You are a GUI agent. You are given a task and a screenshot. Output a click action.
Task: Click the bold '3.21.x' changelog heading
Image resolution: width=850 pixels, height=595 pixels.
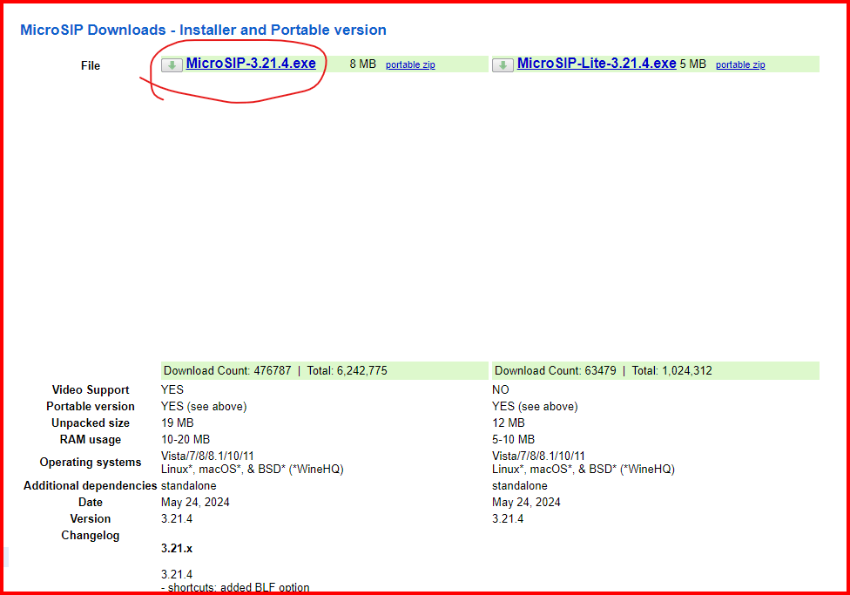click(177, 548)
